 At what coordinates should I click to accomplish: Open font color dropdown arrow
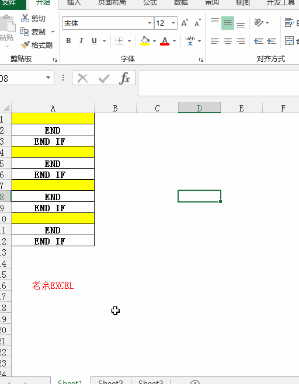[174, 41]
